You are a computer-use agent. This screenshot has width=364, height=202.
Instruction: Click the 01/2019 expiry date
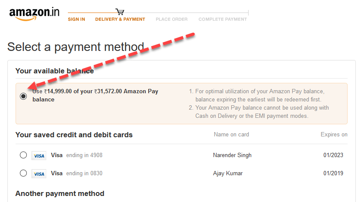333,173
